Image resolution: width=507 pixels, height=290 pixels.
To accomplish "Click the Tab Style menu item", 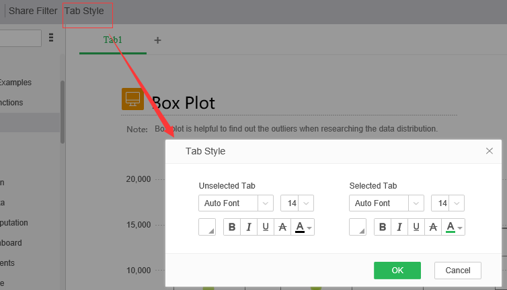I will 84,11.
